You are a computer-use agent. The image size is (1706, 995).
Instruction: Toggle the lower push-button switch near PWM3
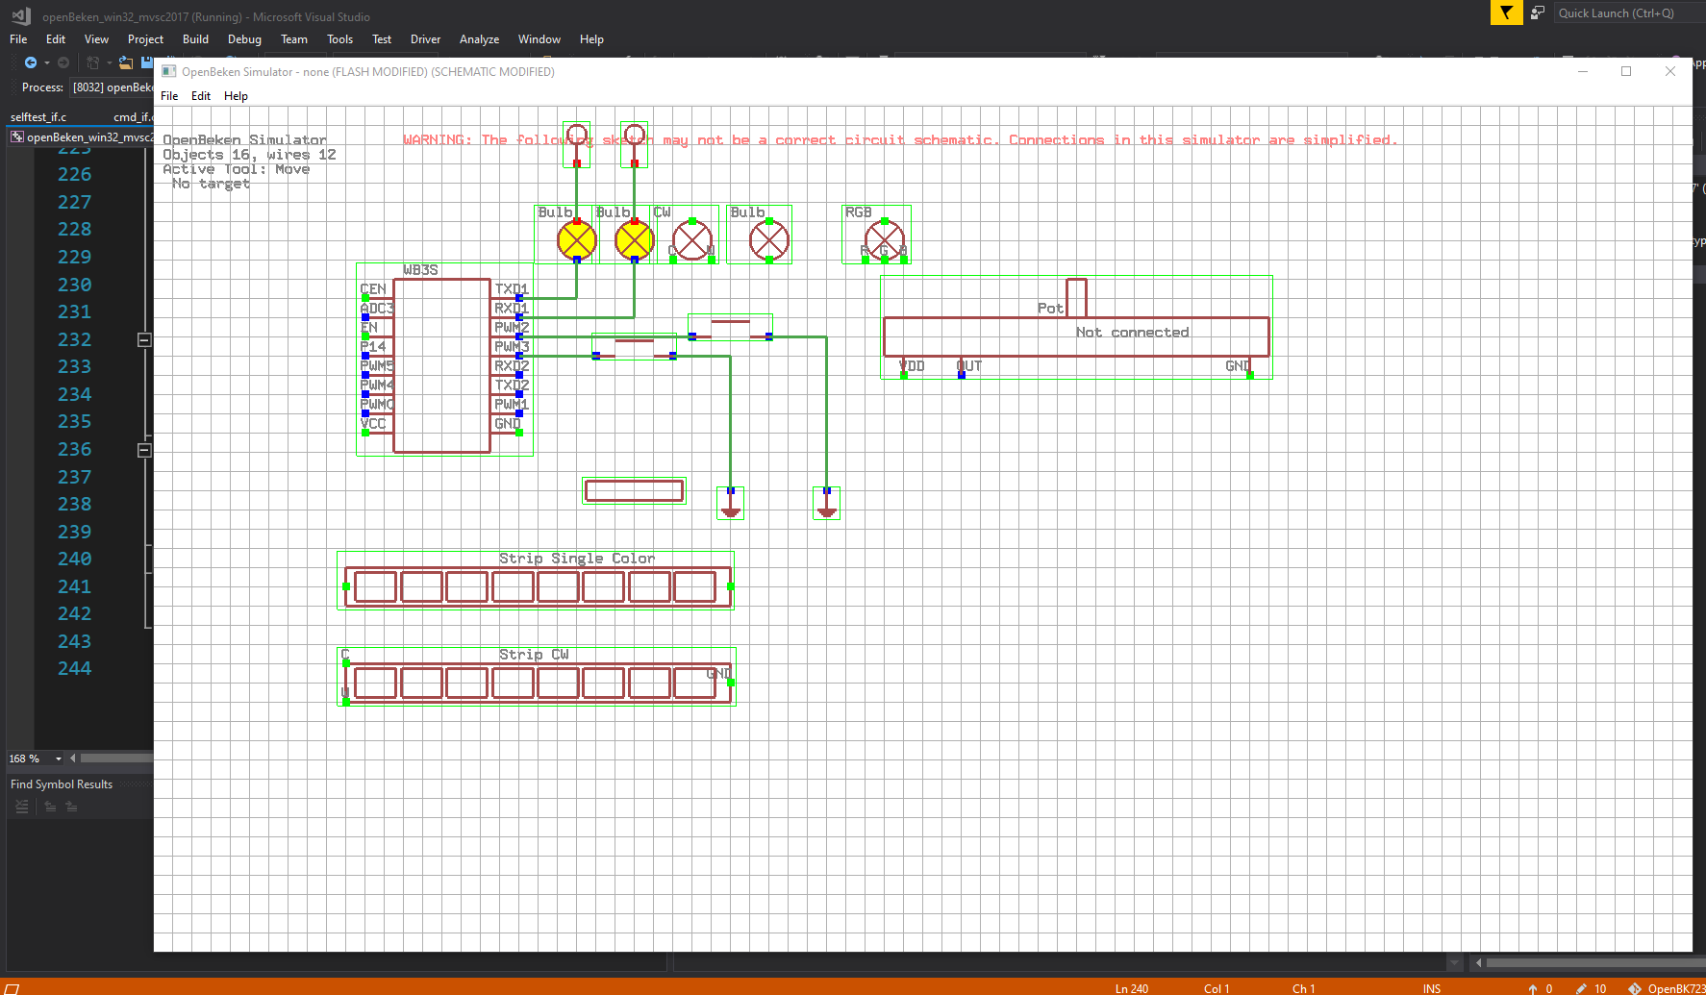pos(634,346)
